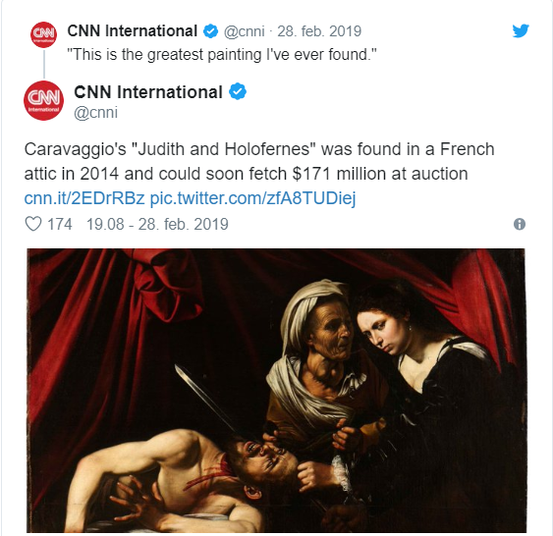Click the thread line connecting both avatars

(44, 64)
